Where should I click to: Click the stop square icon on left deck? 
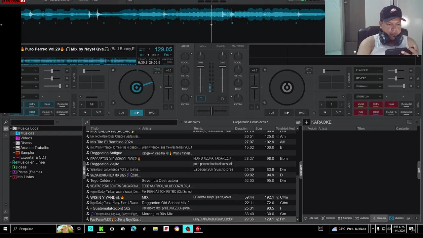[113, 102]
